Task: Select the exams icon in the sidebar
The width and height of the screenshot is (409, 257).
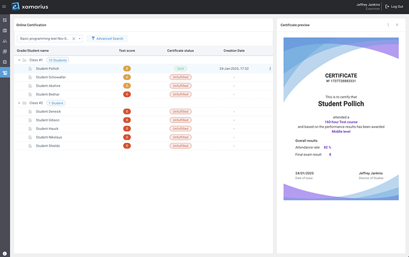Action: pyautogui.click(x=5, y=31)
